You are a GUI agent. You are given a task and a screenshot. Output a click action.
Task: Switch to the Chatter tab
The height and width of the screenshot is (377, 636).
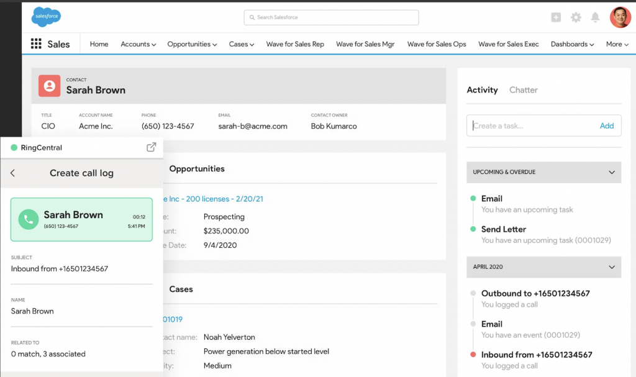(524, 90)
